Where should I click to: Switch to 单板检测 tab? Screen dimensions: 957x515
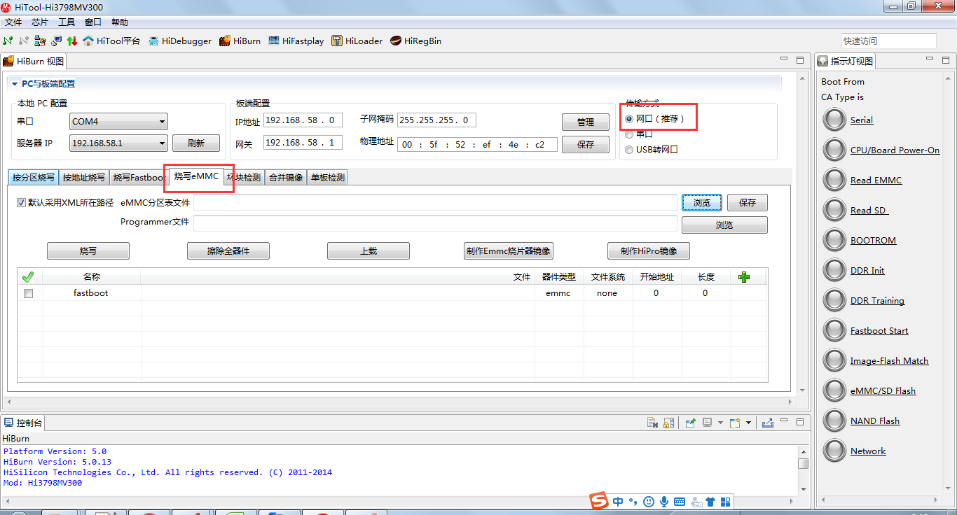pyautogui.click(x=328, y=178)
